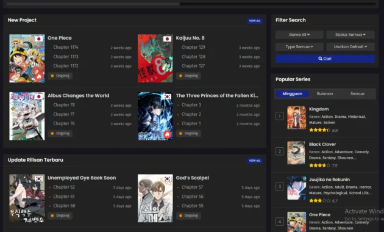Click the horizontal scrollbar at page top

tap(93, 4)
